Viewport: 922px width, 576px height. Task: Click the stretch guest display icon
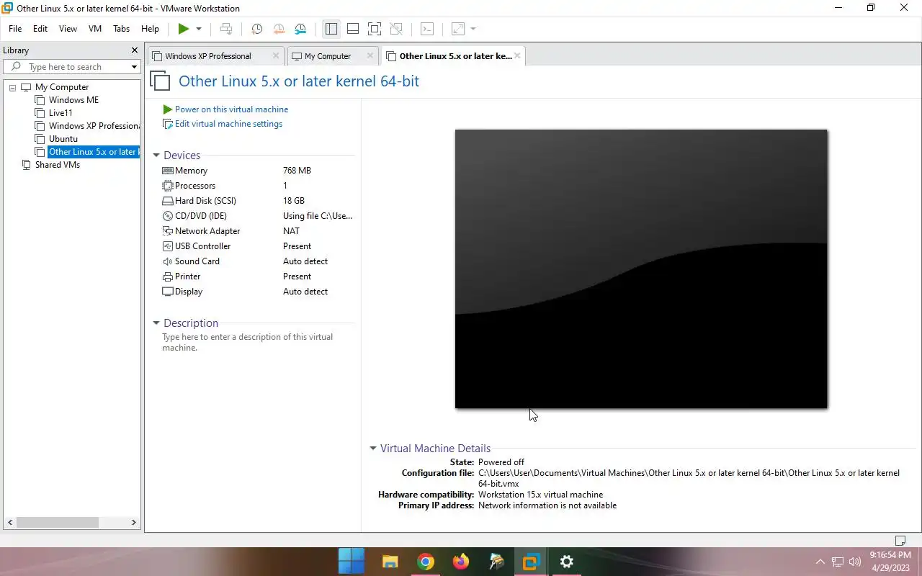458,29
